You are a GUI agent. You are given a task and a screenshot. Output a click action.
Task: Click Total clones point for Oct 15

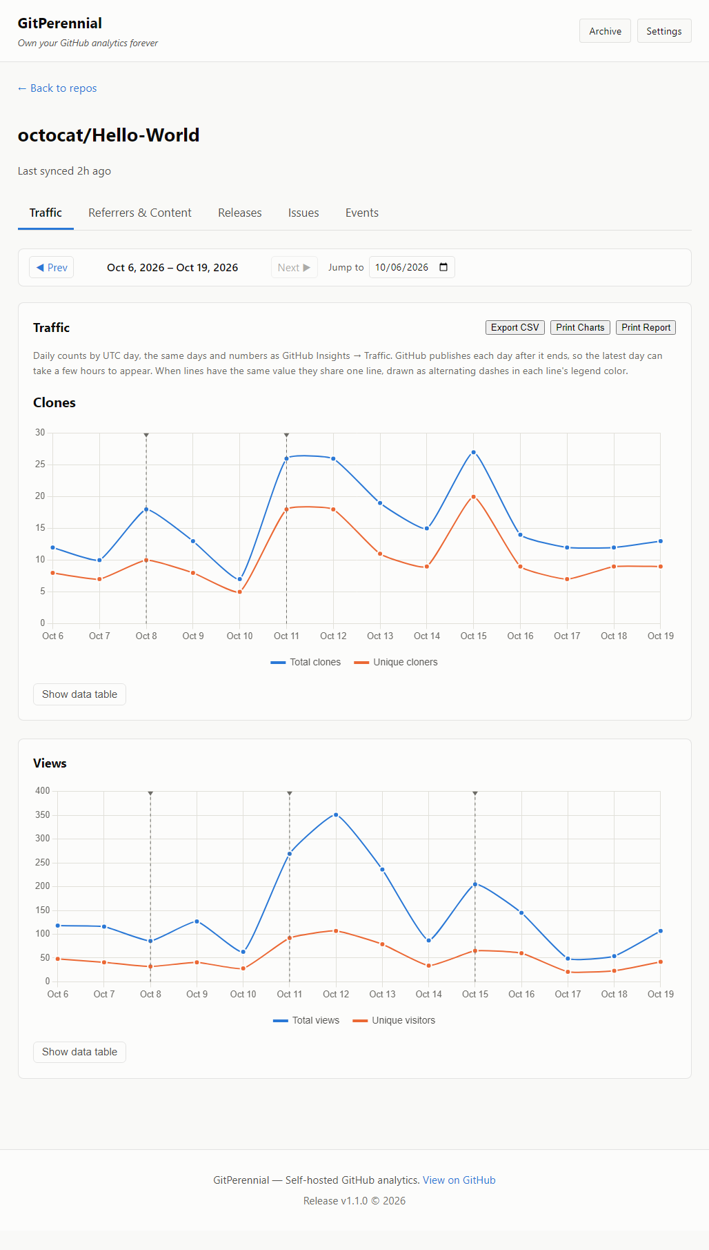pyautogui.click(x=473, y=452)
